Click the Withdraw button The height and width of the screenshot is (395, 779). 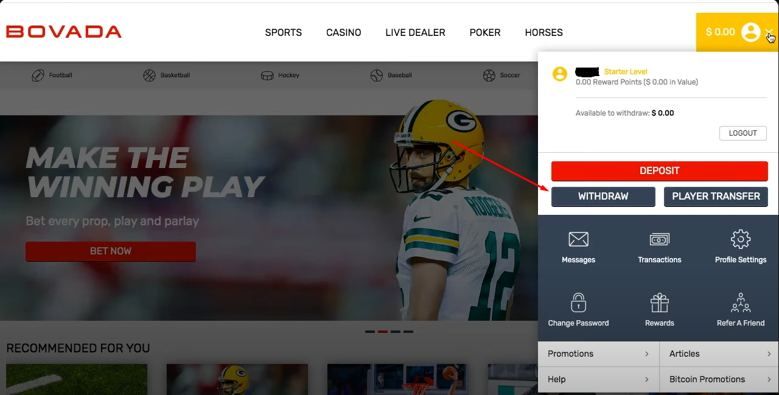[603, 197]
